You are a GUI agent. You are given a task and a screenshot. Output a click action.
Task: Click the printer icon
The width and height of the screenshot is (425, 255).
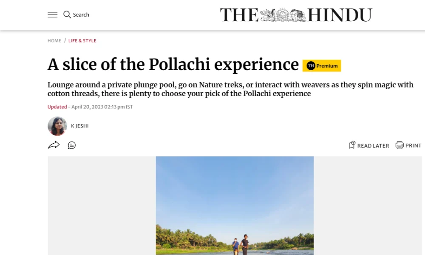[x=399, y=145]
